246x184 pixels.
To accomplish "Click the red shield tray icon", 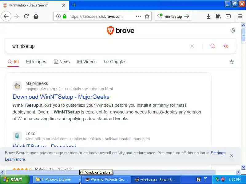I will pyautogui.click(x=223, y=179).
